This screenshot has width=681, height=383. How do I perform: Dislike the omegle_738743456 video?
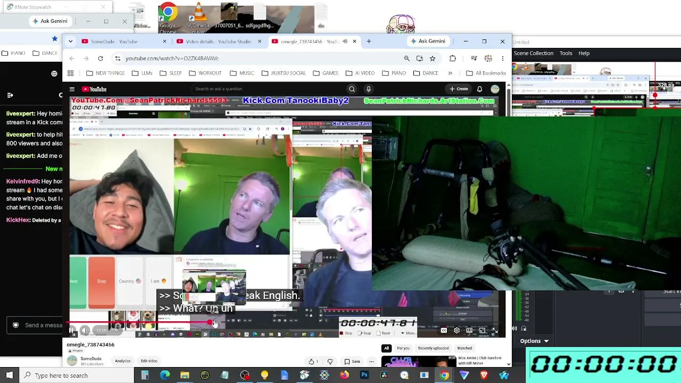330,362
